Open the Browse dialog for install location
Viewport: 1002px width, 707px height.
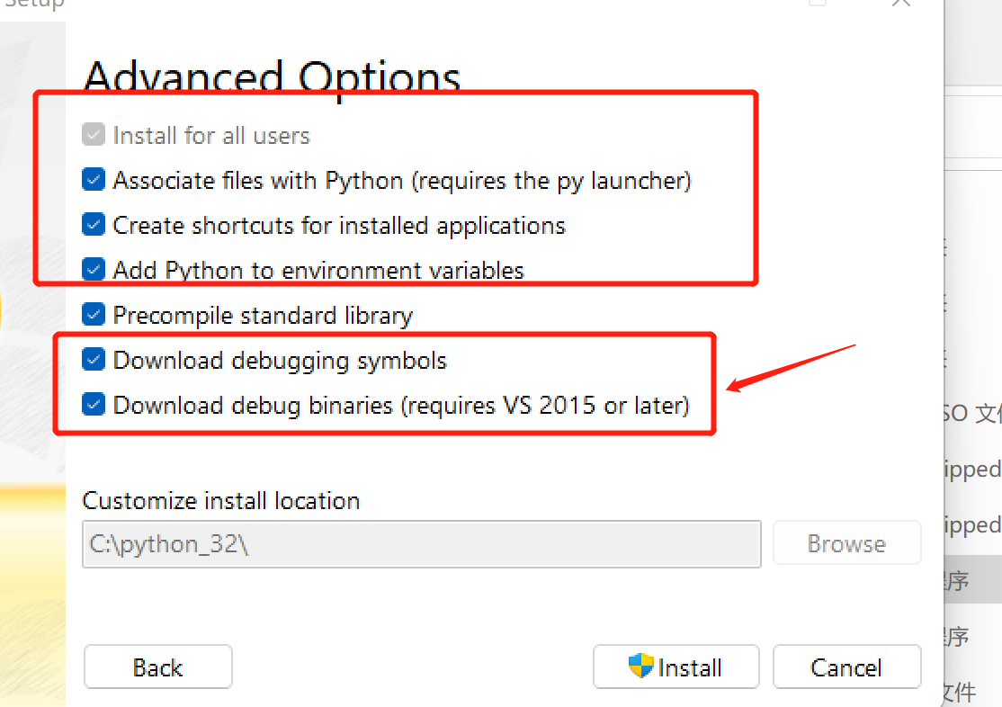tap(846, 542)
